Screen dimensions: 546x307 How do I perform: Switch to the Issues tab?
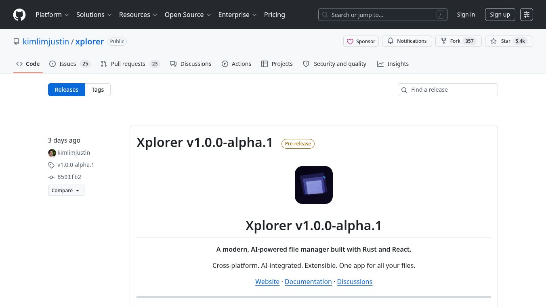67,63
